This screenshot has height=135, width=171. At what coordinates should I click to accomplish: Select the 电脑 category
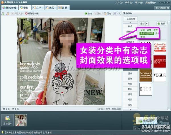coord(130,84)
